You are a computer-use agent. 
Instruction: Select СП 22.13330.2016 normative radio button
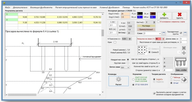coord(133,85)
